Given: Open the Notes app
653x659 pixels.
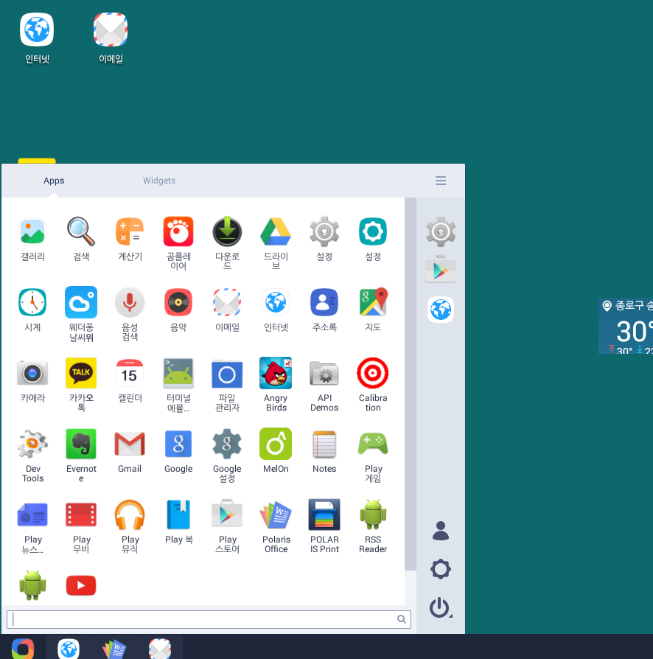Looking at the screenshot, I should [324, 444].
